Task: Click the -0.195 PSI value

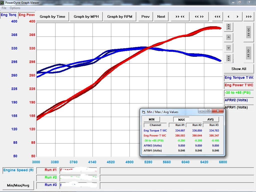Action: [215, 140]
